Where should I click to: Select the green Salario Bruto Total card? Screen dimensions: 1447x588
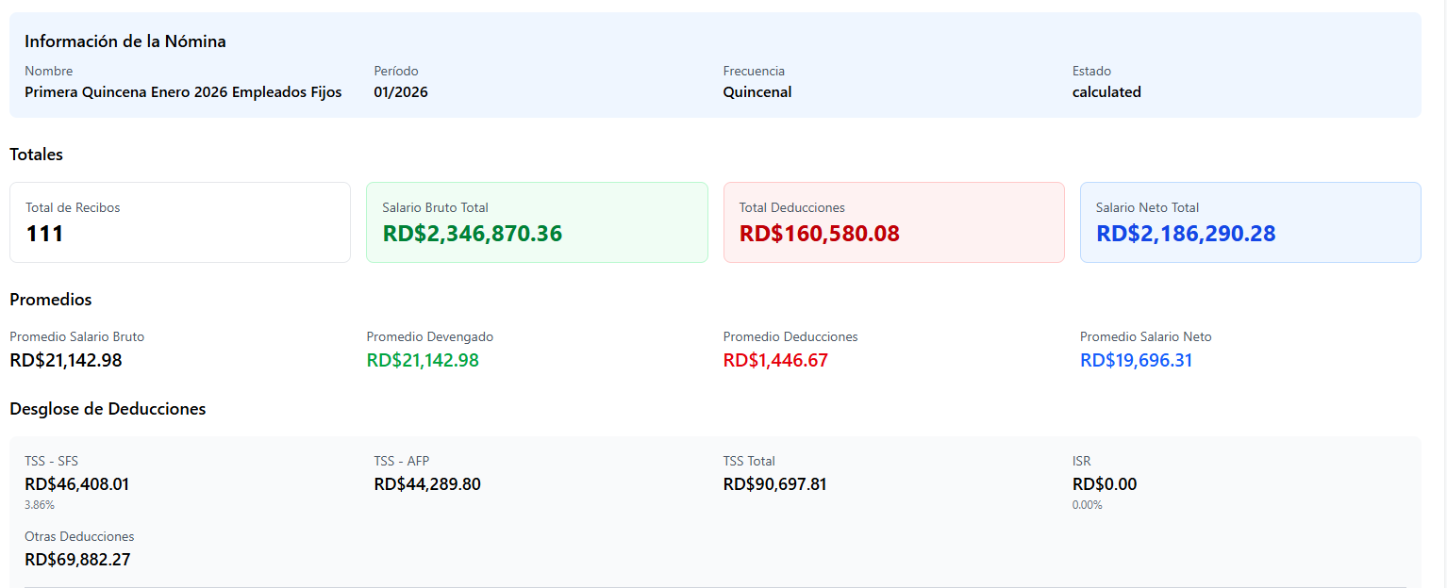(x=536, y=222)
